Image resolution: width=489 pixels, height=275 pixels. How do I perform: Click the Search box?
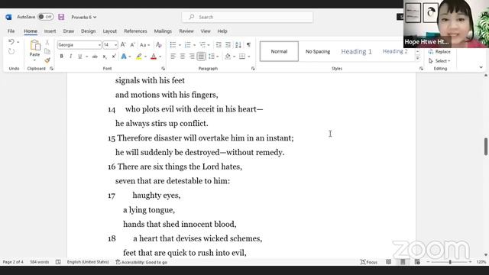(x=248, y=17)
